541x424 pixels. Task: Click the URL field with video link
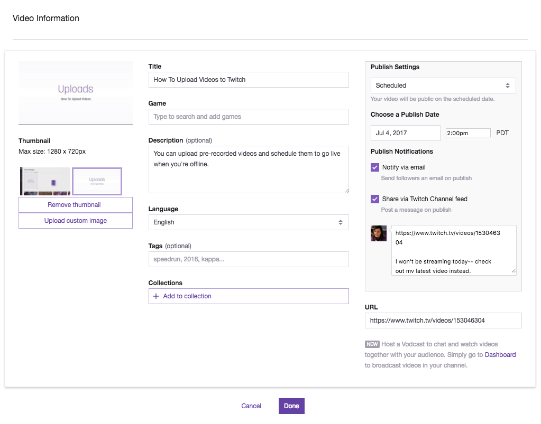[x=443, y=321]
